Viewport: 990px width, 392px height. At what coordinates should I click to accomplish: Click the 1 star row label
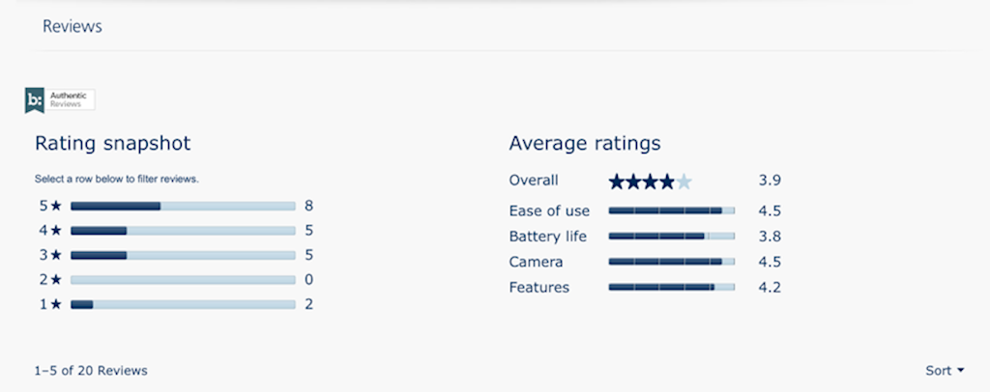(x=49, y=304)
